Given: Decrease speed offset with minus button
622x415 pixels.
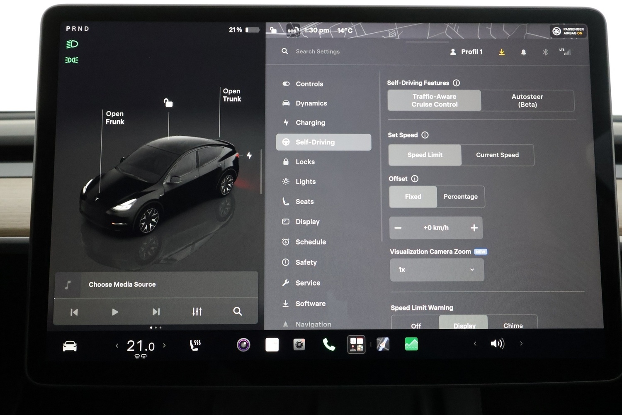Looking at the screenshot, I should [x=398, y=228].
